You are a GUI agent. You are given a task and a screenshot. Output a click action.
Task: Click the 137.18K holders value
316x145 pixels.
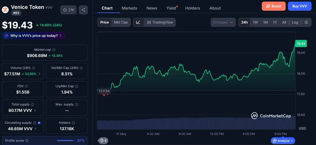[67, 129]
